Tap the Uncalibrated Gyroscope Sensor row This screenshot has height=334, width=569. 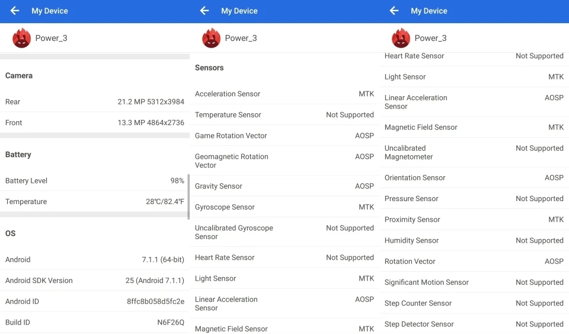[x=284, y=232]
